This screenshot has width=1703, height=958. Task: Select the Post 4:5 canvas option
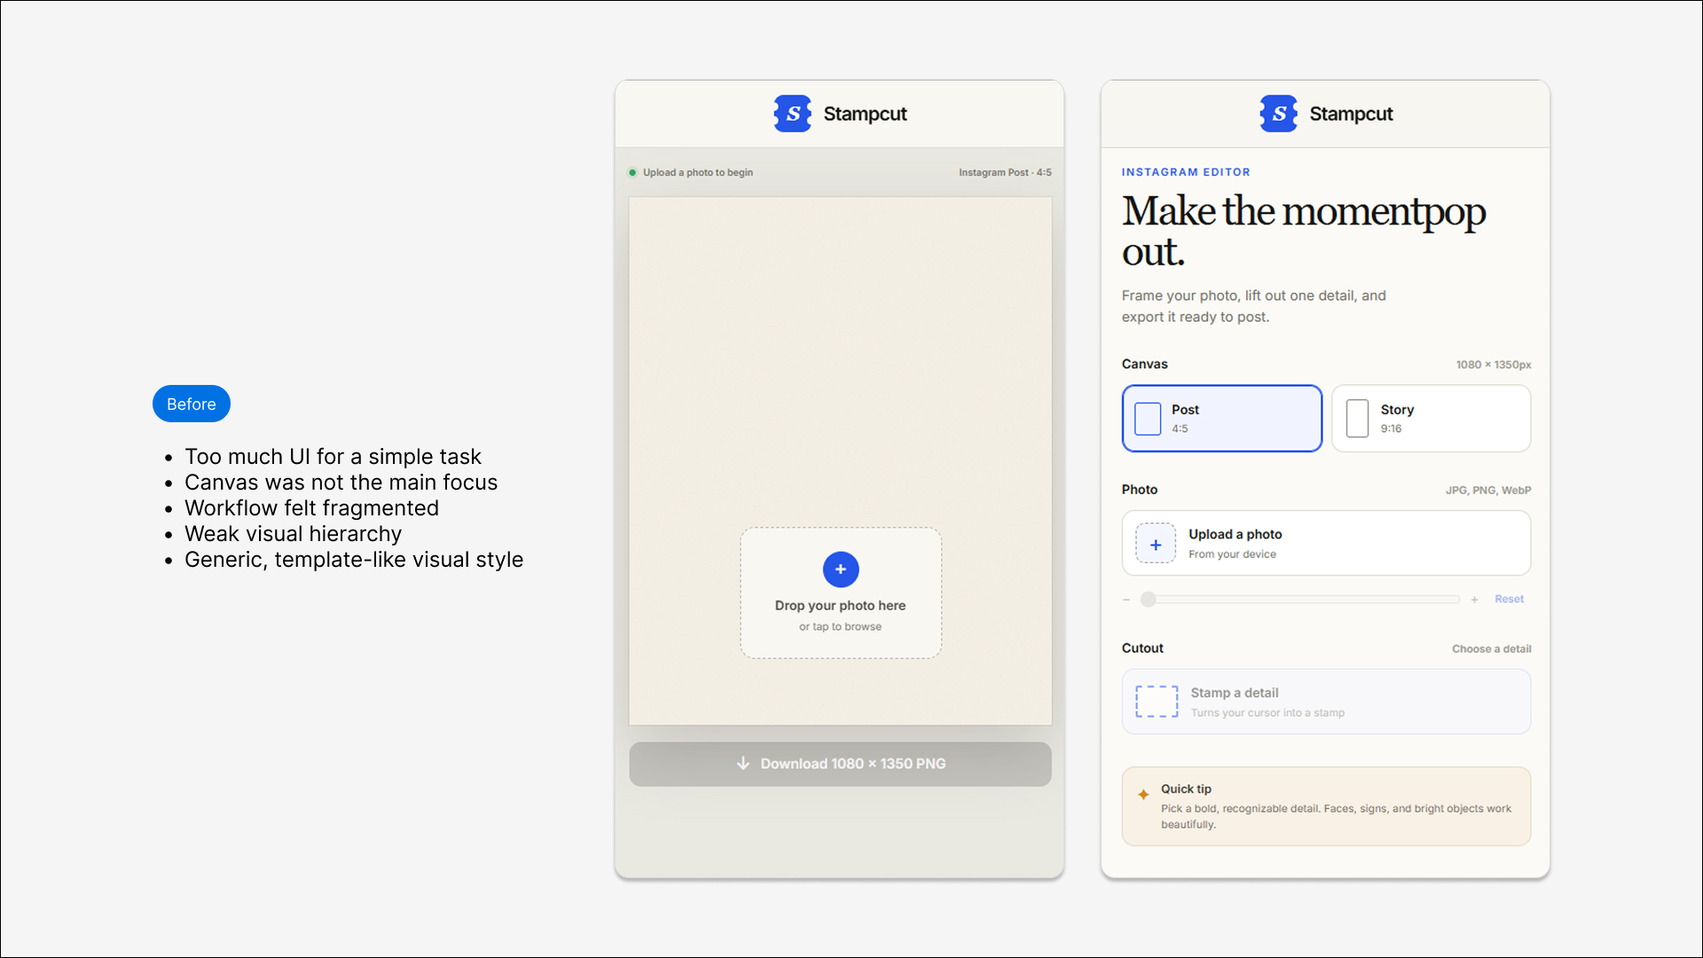(1221, 419)
